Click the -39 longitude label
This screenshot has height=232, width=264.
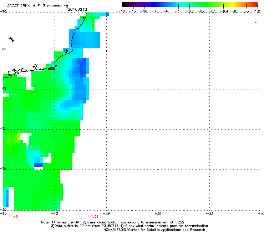(x=106, y=214)
